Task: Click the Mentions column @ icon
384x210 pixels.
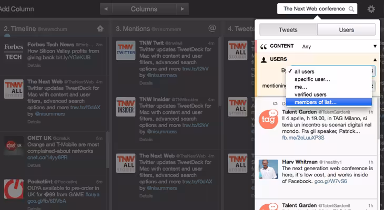Action: [212, 28]
